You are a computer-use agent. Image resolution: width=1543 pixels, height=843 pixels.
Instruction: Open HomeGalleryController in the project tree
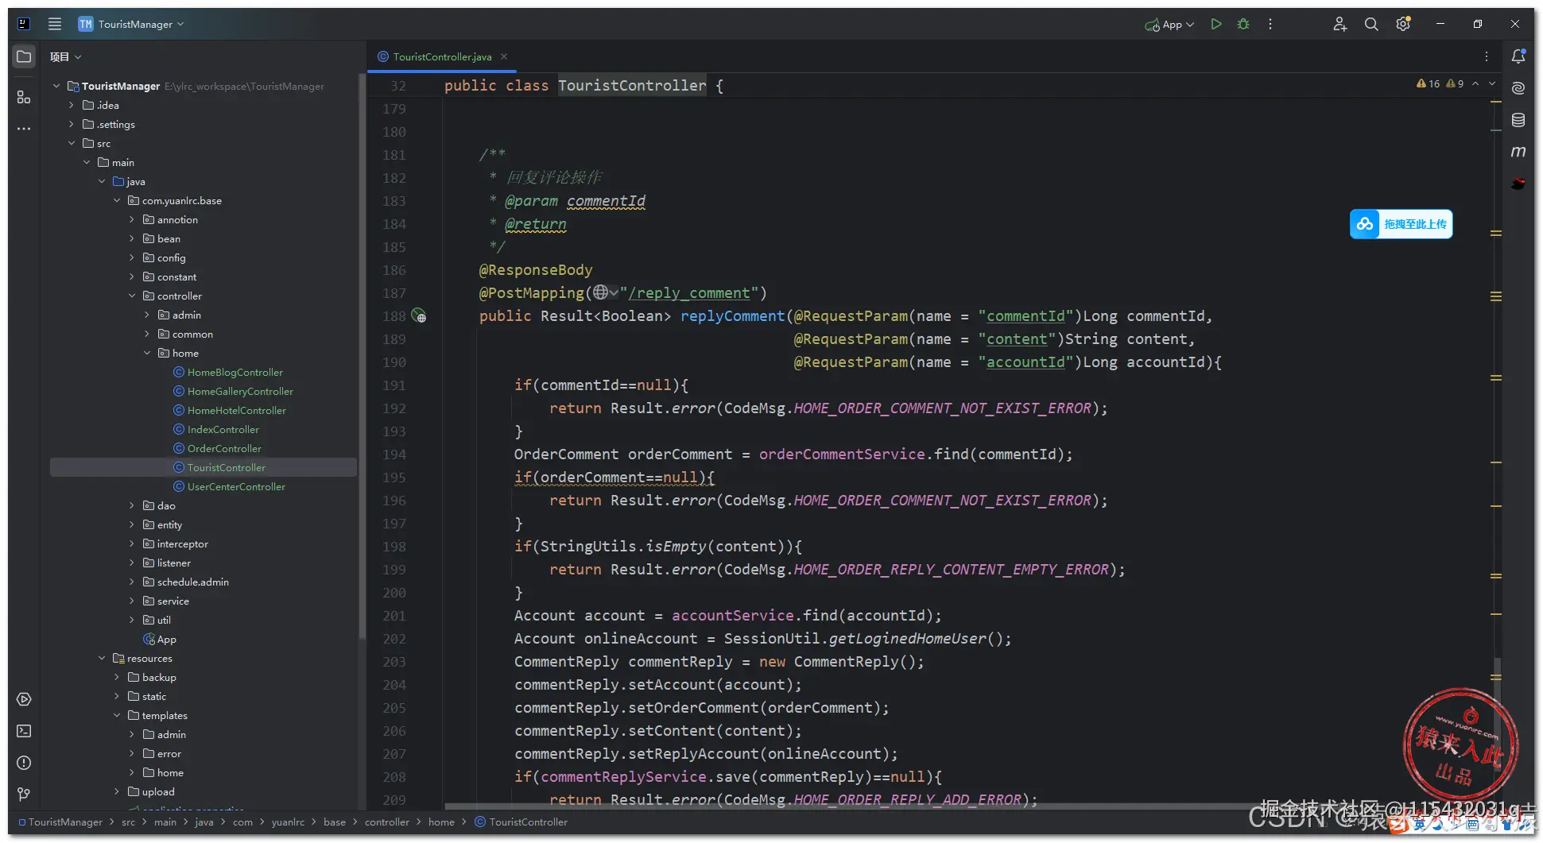[x=240, y=391]
